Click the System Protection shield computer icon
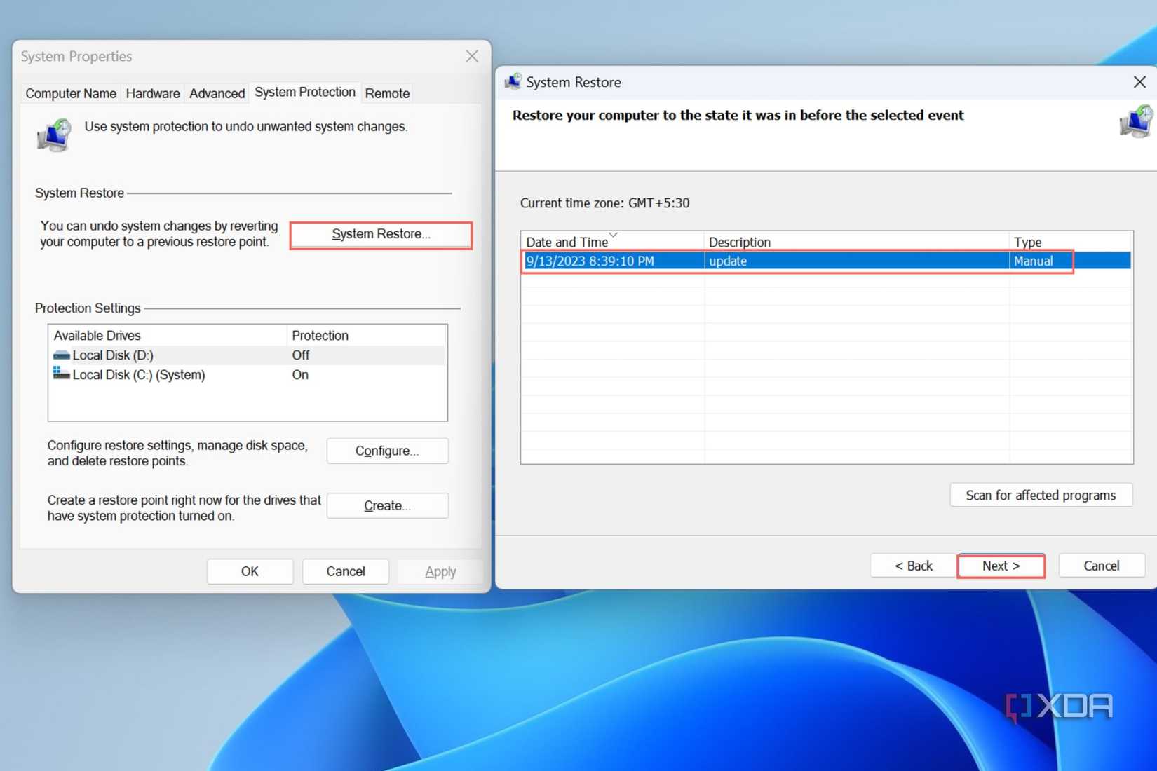The height and width of the screenshot is (771, 1157). click(55, 135)
